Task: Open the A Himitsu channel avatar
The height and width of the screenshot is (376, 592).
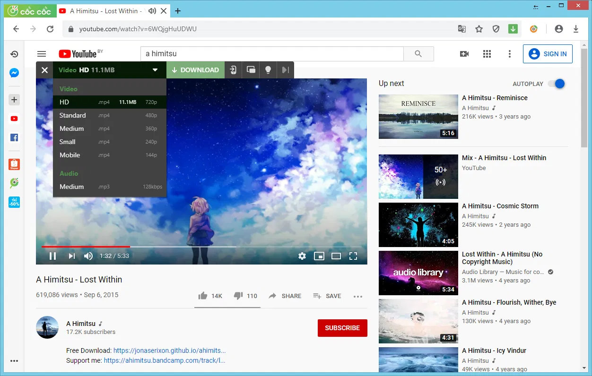Action: point(47,327)
